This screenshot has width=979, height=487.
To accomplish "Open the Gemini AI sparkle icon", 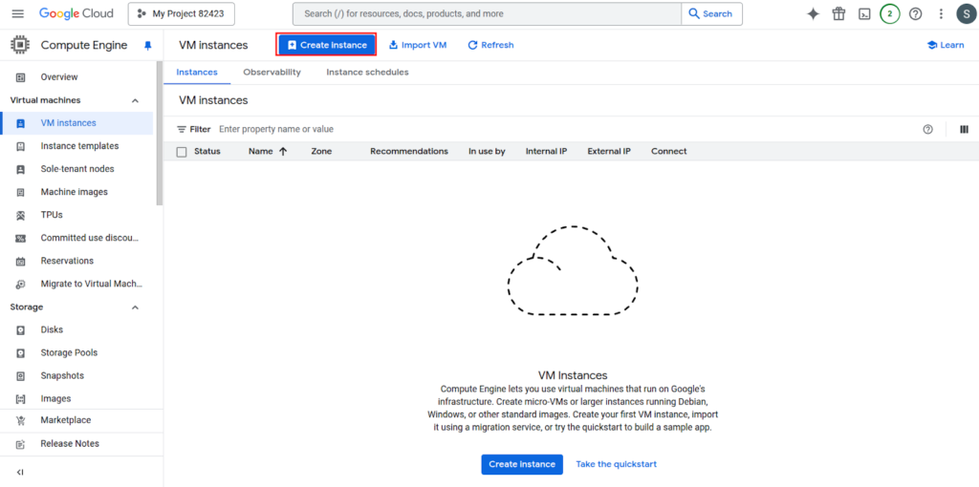I will click(x=813, y=13).
